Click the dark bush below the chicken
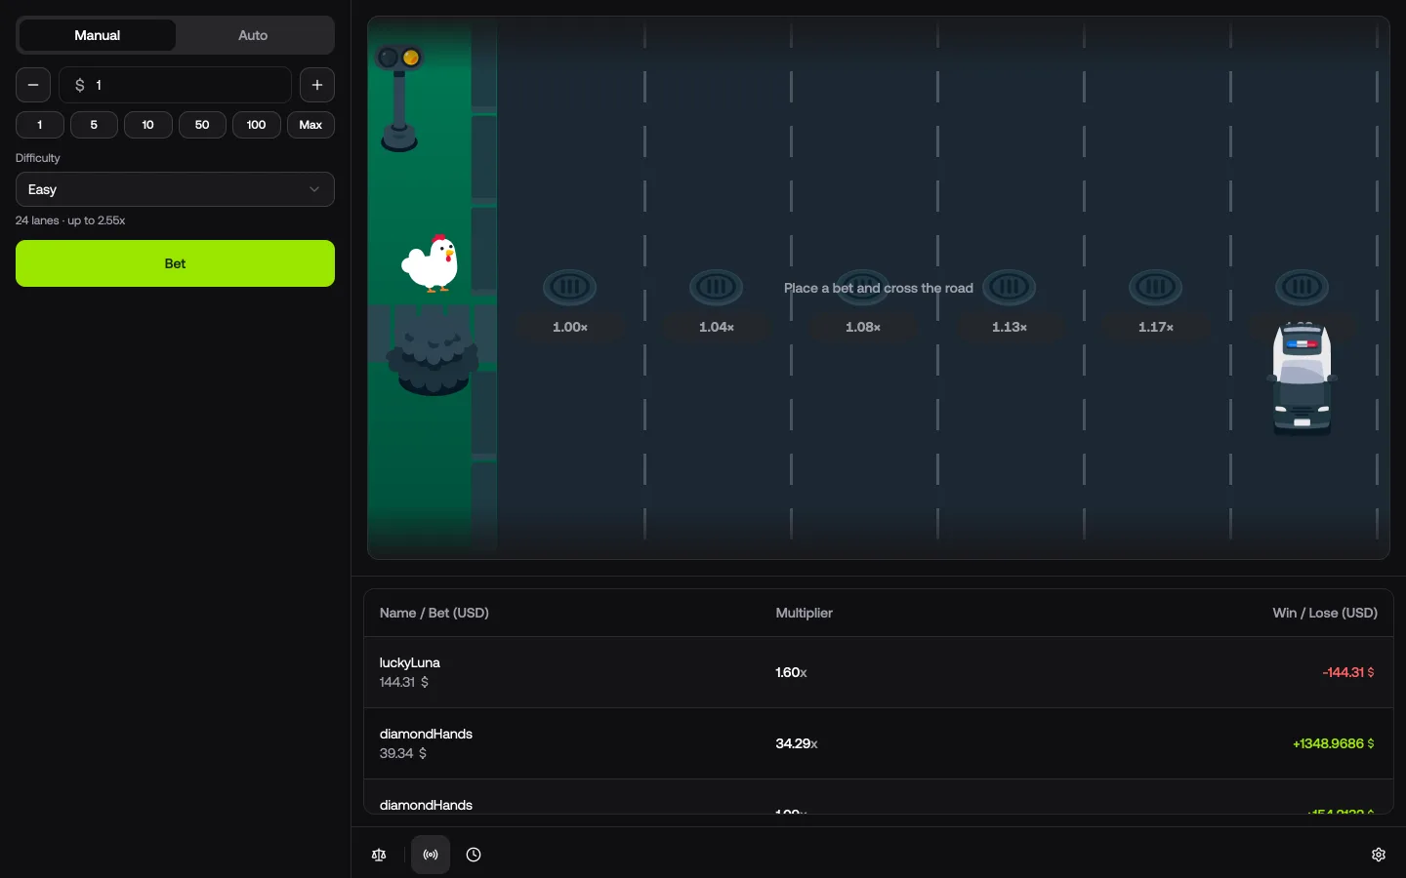The image size is (1406, 878). [x=433, y=352]
